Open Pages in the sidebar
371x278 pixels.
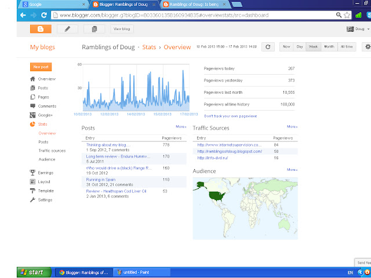click(x=43, y=97)
